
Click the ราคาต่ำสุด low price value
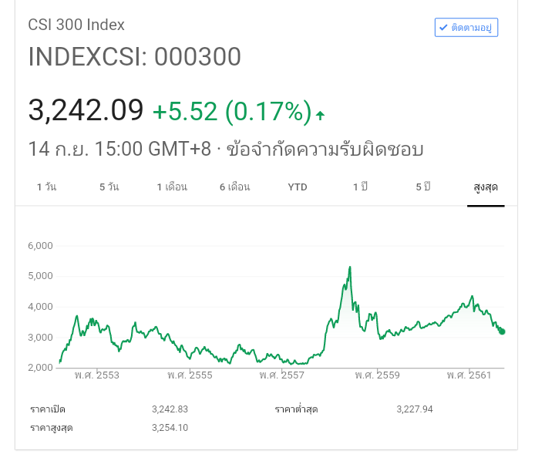[x=414, y=409]
